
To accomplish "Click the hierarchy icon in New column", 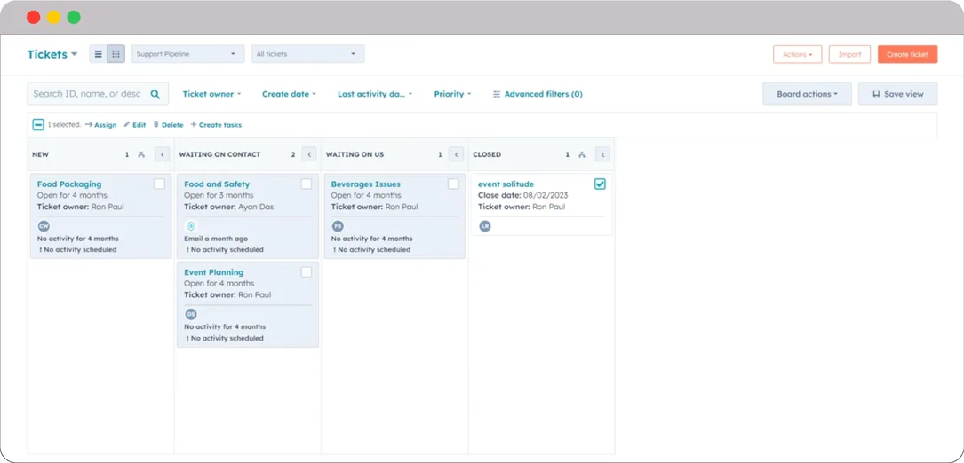I will coord(141,154).
